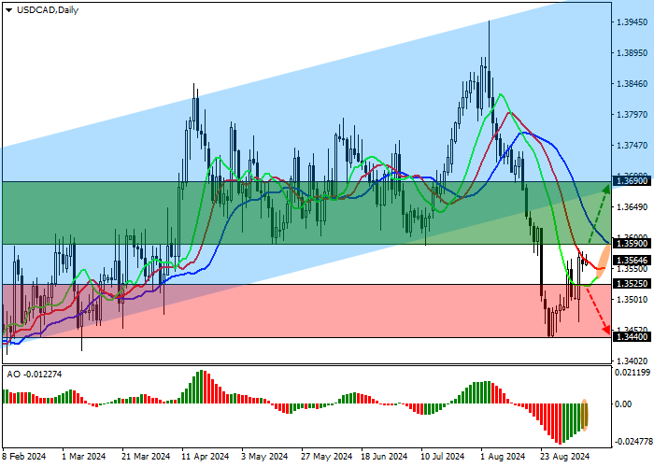Select the 1 Aug 2024 date label

pos(503,456)
